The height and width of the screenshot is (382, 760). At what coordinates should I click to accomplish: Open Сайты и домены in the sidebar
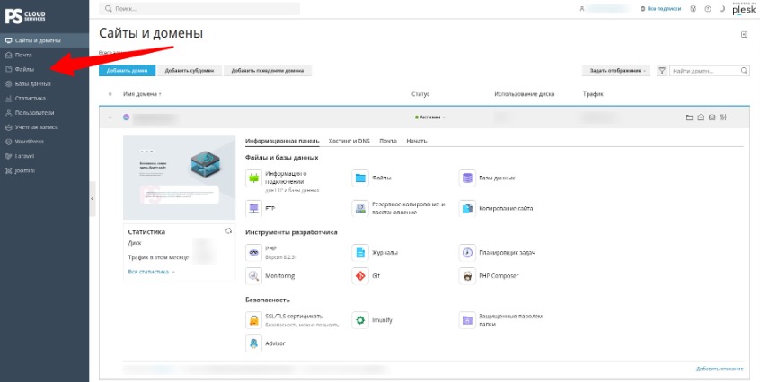pyautogui.click(x=44, y=40)
